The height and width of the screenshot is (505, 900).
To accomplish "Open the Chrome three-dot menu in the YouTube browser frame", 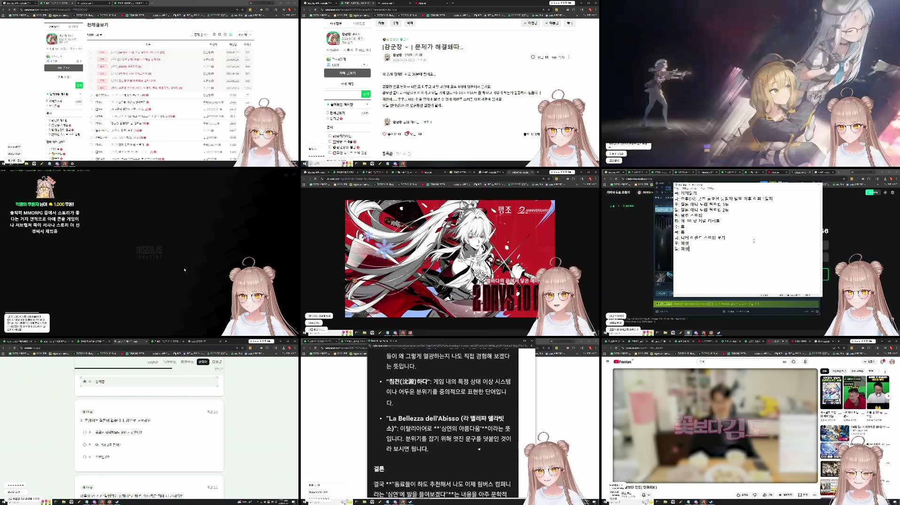I will point(897,348).
